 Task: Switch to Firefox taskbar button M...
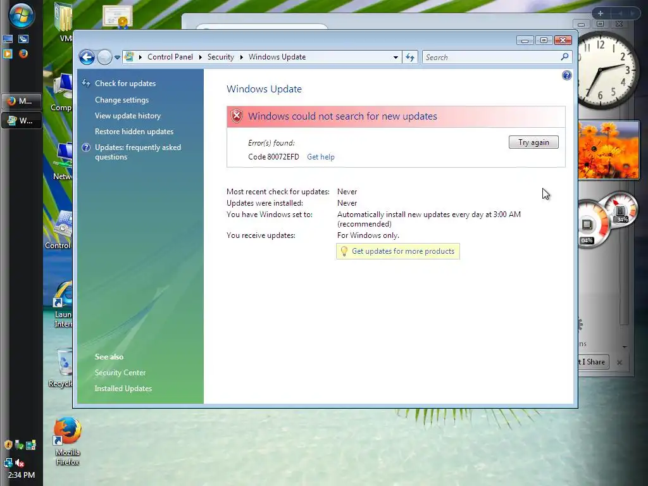pyautogui.click(x=22, y=101)
